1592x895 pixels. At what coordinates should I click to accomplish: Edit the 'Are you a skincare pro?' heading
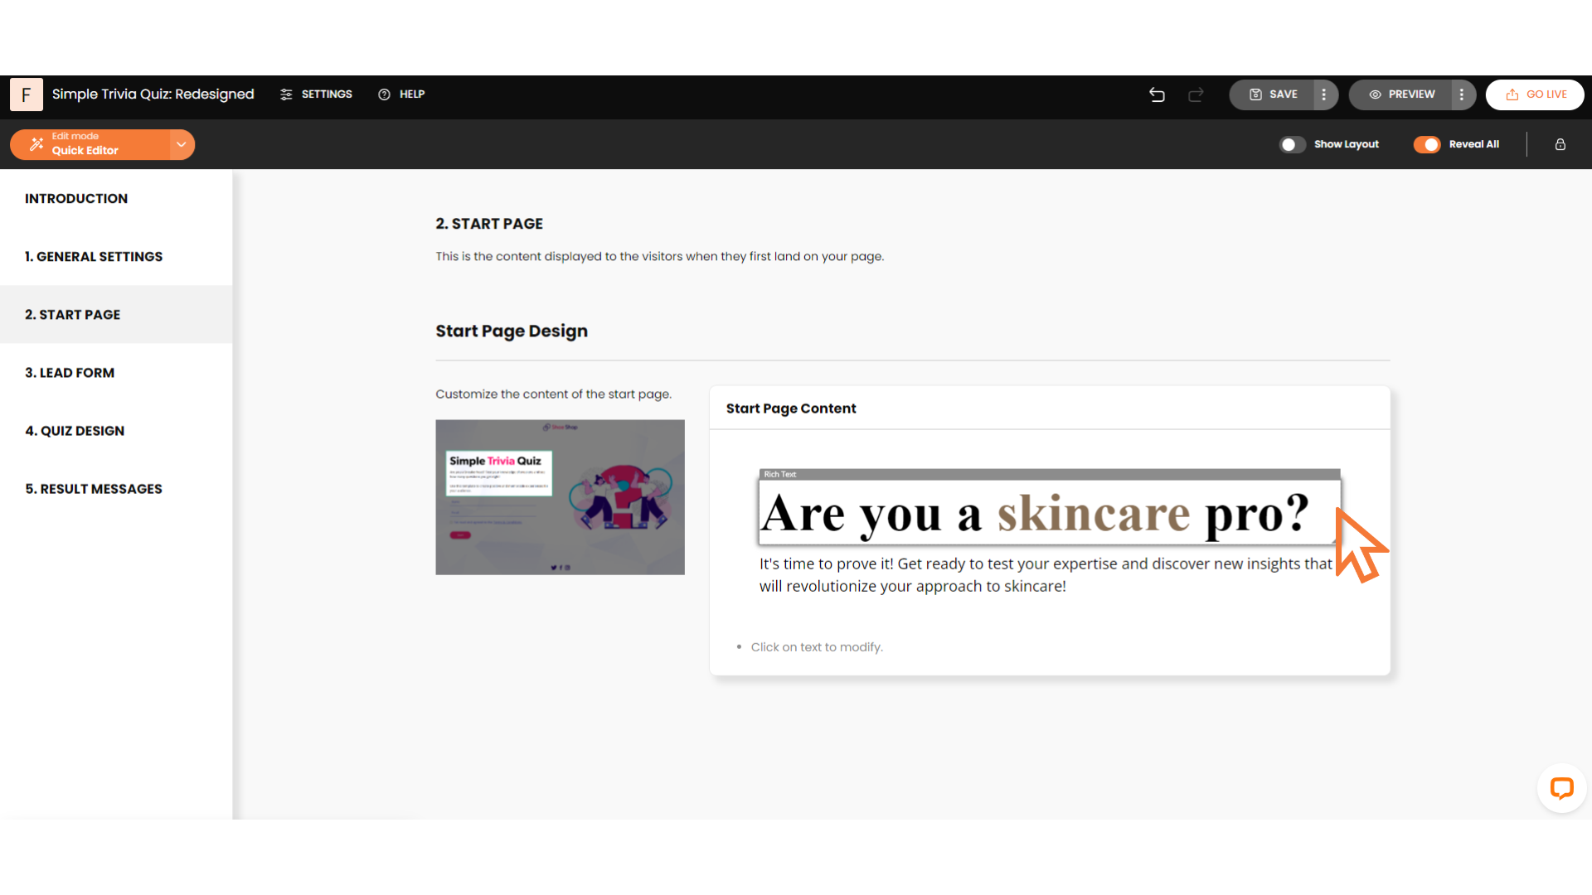point(1035,514)
